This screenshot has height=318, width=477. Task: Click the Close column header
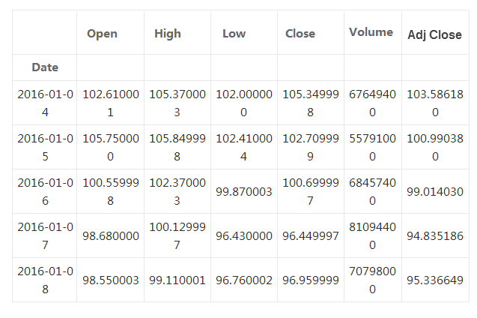[300, 34]
